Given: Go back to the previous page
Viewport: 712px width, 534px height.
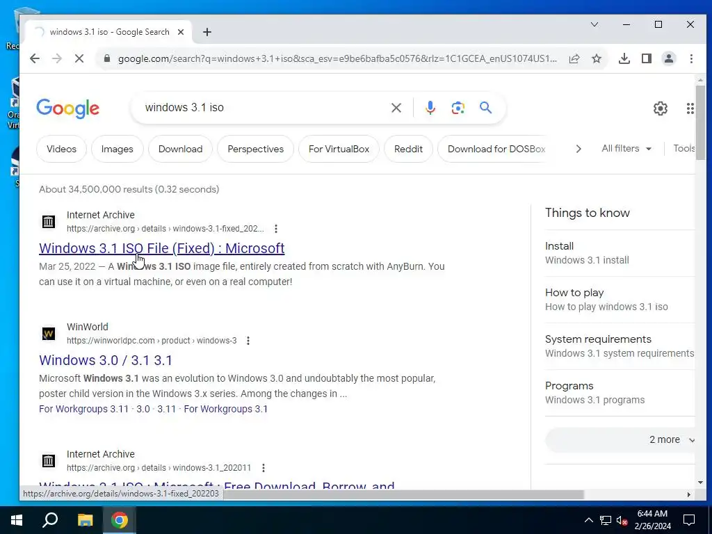Looking at the screenshot, I should pos(35,58).
